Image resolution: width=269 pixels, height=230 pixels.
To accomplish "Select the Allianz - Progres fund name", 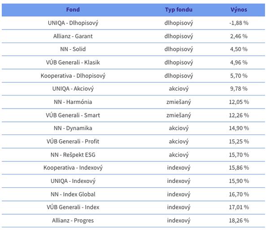I will click(73, 221).
